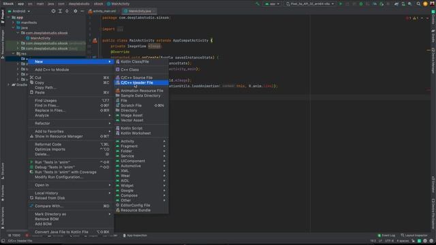Viewport: 436px width, 245px height.
Task: Expand the folded import block
Action: coord(120,29)
